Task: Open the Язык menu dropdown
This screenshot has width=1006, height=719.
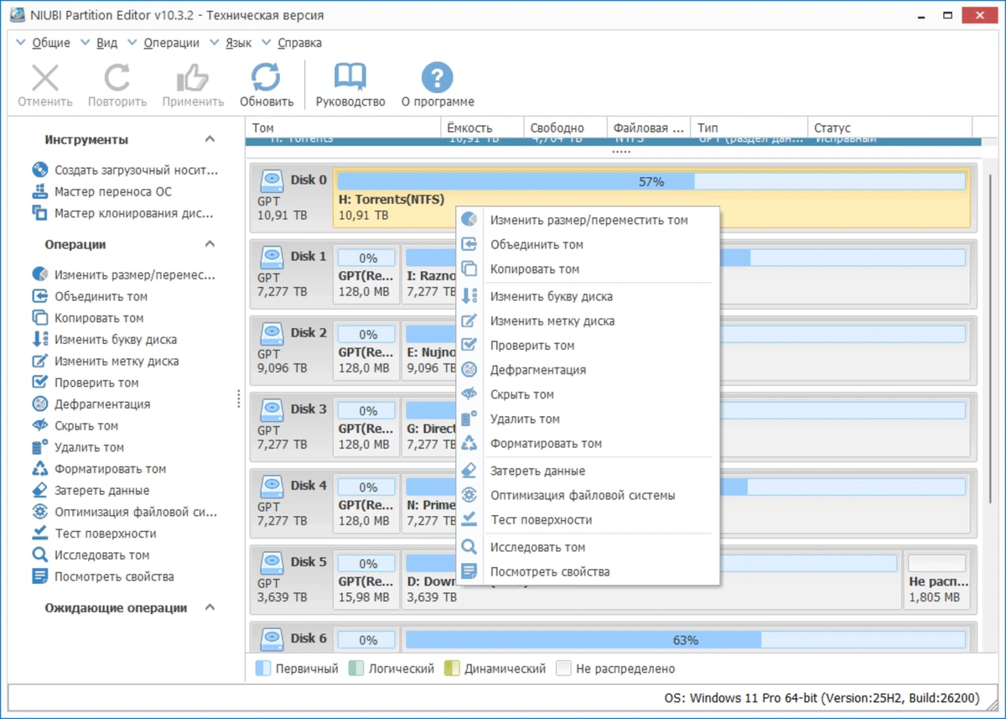Action: tap(231, 43)
